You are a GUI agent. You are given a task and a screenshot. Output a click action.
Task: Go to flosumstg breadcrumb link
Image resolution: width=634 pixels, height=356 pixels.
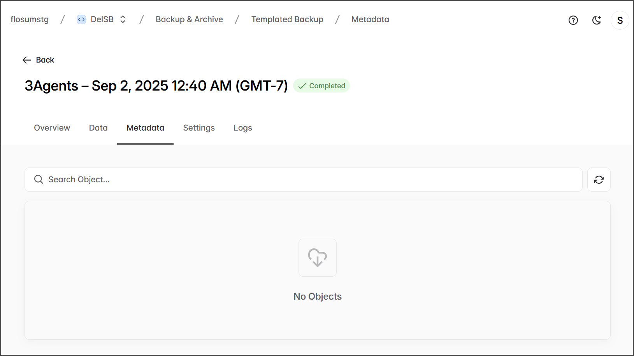pyautogui.click(x=30, y=19)
